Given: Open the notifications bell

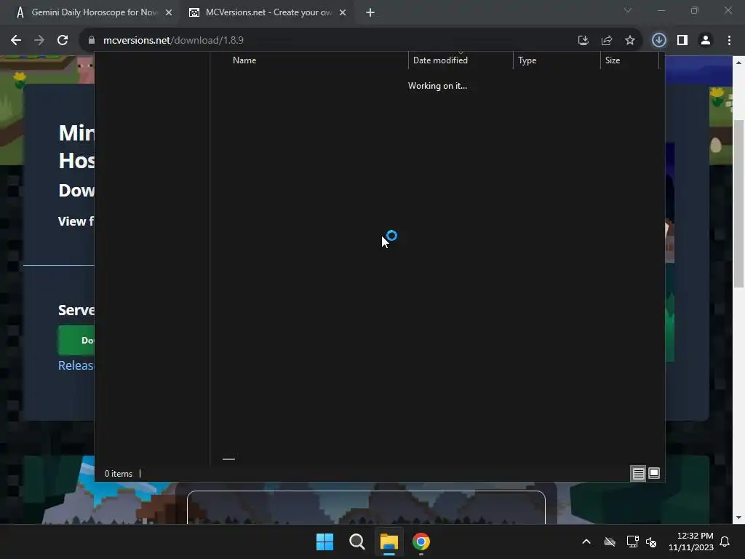Looking at the screenshot, I should coord(725,542).
